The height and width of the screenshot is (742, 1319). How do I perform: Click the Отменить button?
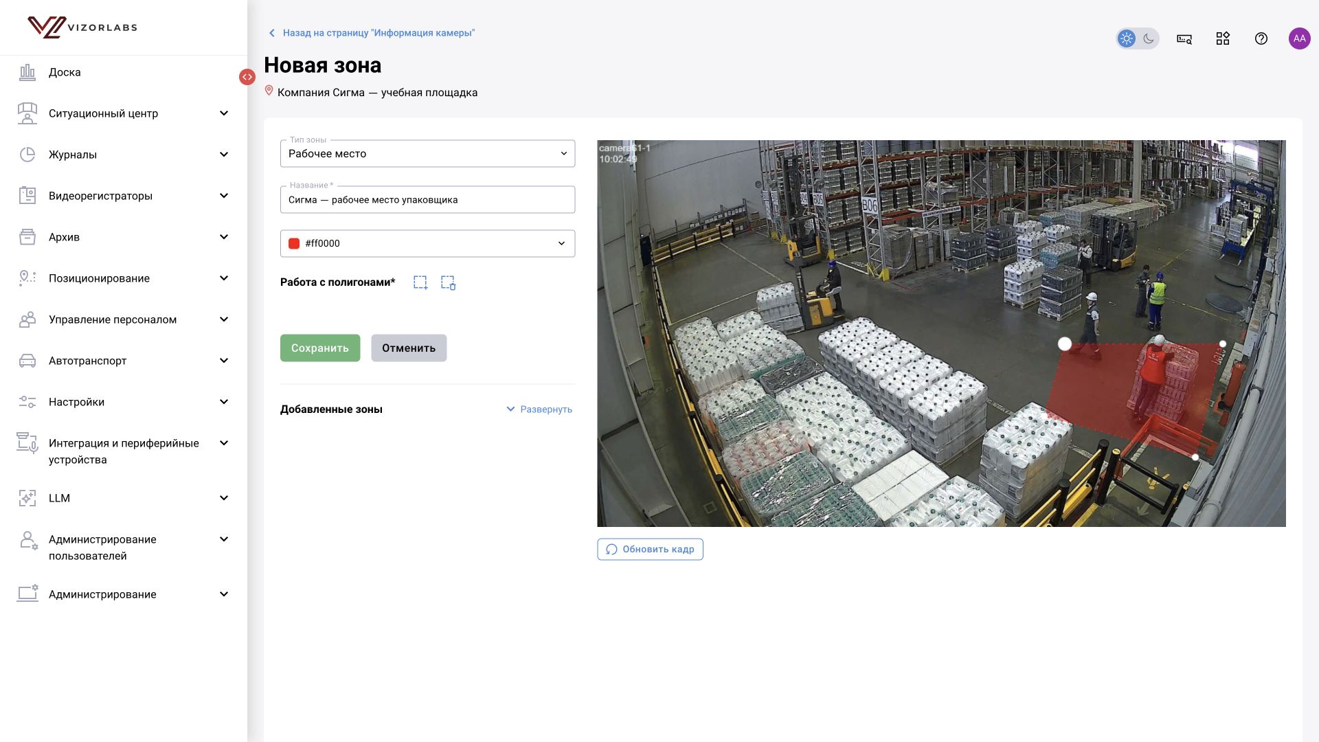pos(409,348)
